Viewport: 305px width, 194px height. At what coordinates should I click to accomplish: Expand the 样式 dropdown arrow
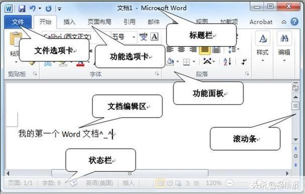pyautogui.click(x=263, y=60)
